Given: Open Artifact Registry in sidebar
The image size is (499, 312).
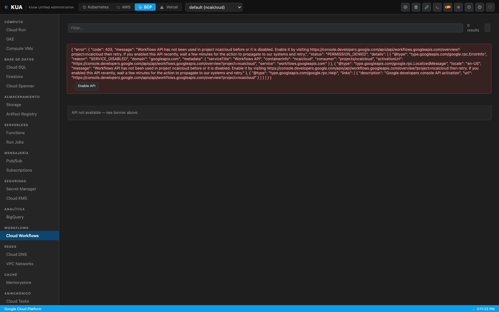Looking at the screenshot, I should point(30,114).
